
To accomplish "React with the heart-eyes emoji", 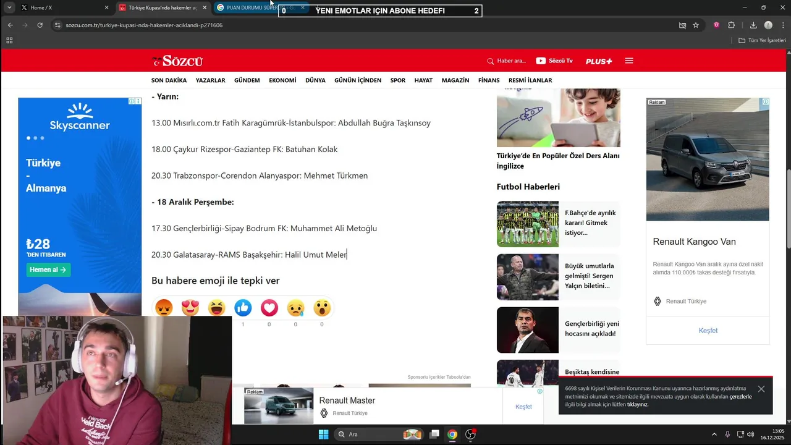I will coord(190,307).
